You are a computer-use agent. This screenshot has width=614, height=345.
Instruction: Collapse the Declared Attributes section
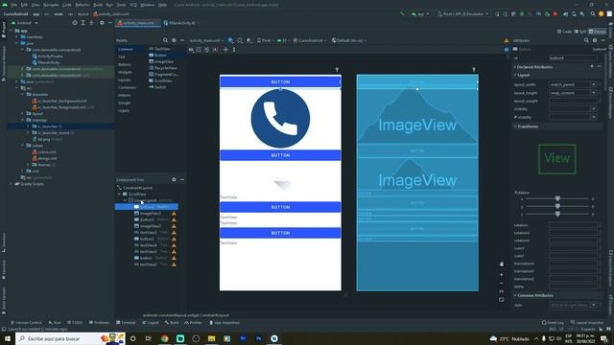(x=515, y=67)
